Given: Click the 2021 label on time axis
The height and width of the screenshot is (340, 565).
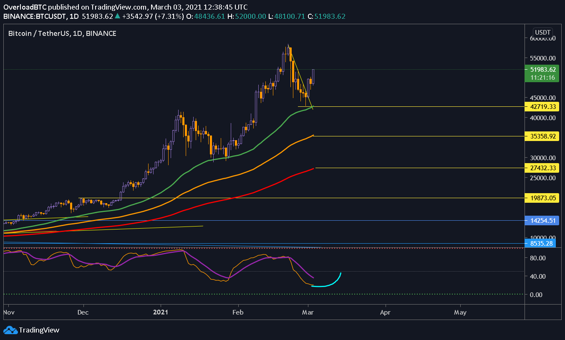Looking at the screenshot, I should coord(160,312).
